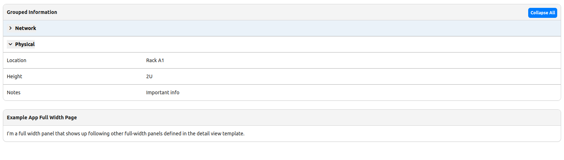Expand the Network group chevron
The image size is (564, 160).
coord(10,28)
